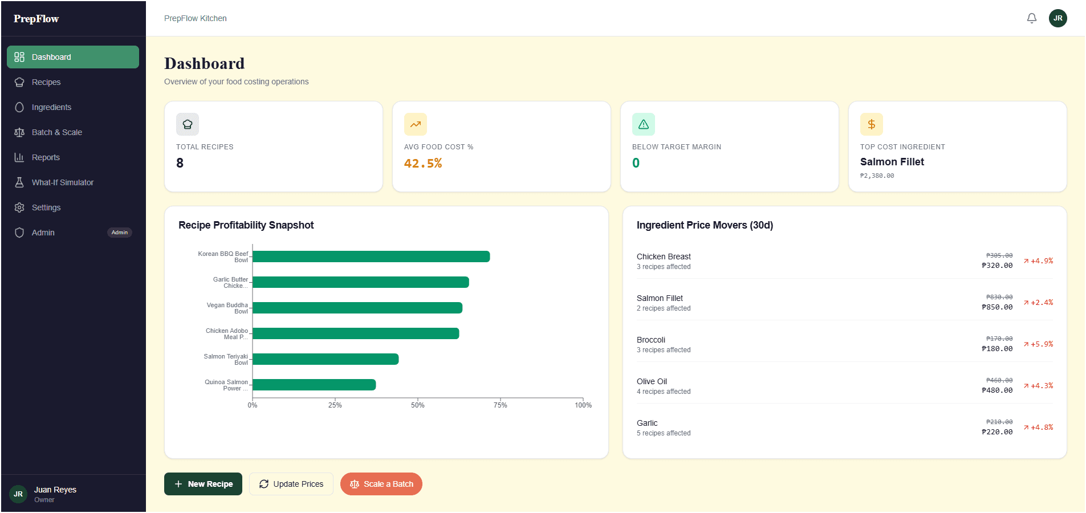Click the warning triangle on Below Target Margin card
Screen dimensions: 1086x513
pyautogui.click(x=643, y=124)
